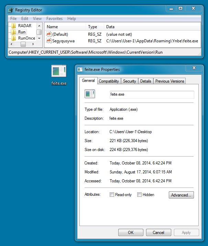This screenshot has width=208, height=246.
Task: Click the Location value C:\Users\User-1\Desktop
Action: point(131,132)
